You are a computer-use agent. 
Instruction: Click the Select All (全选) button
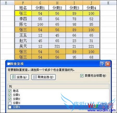[x=20, y=77]
